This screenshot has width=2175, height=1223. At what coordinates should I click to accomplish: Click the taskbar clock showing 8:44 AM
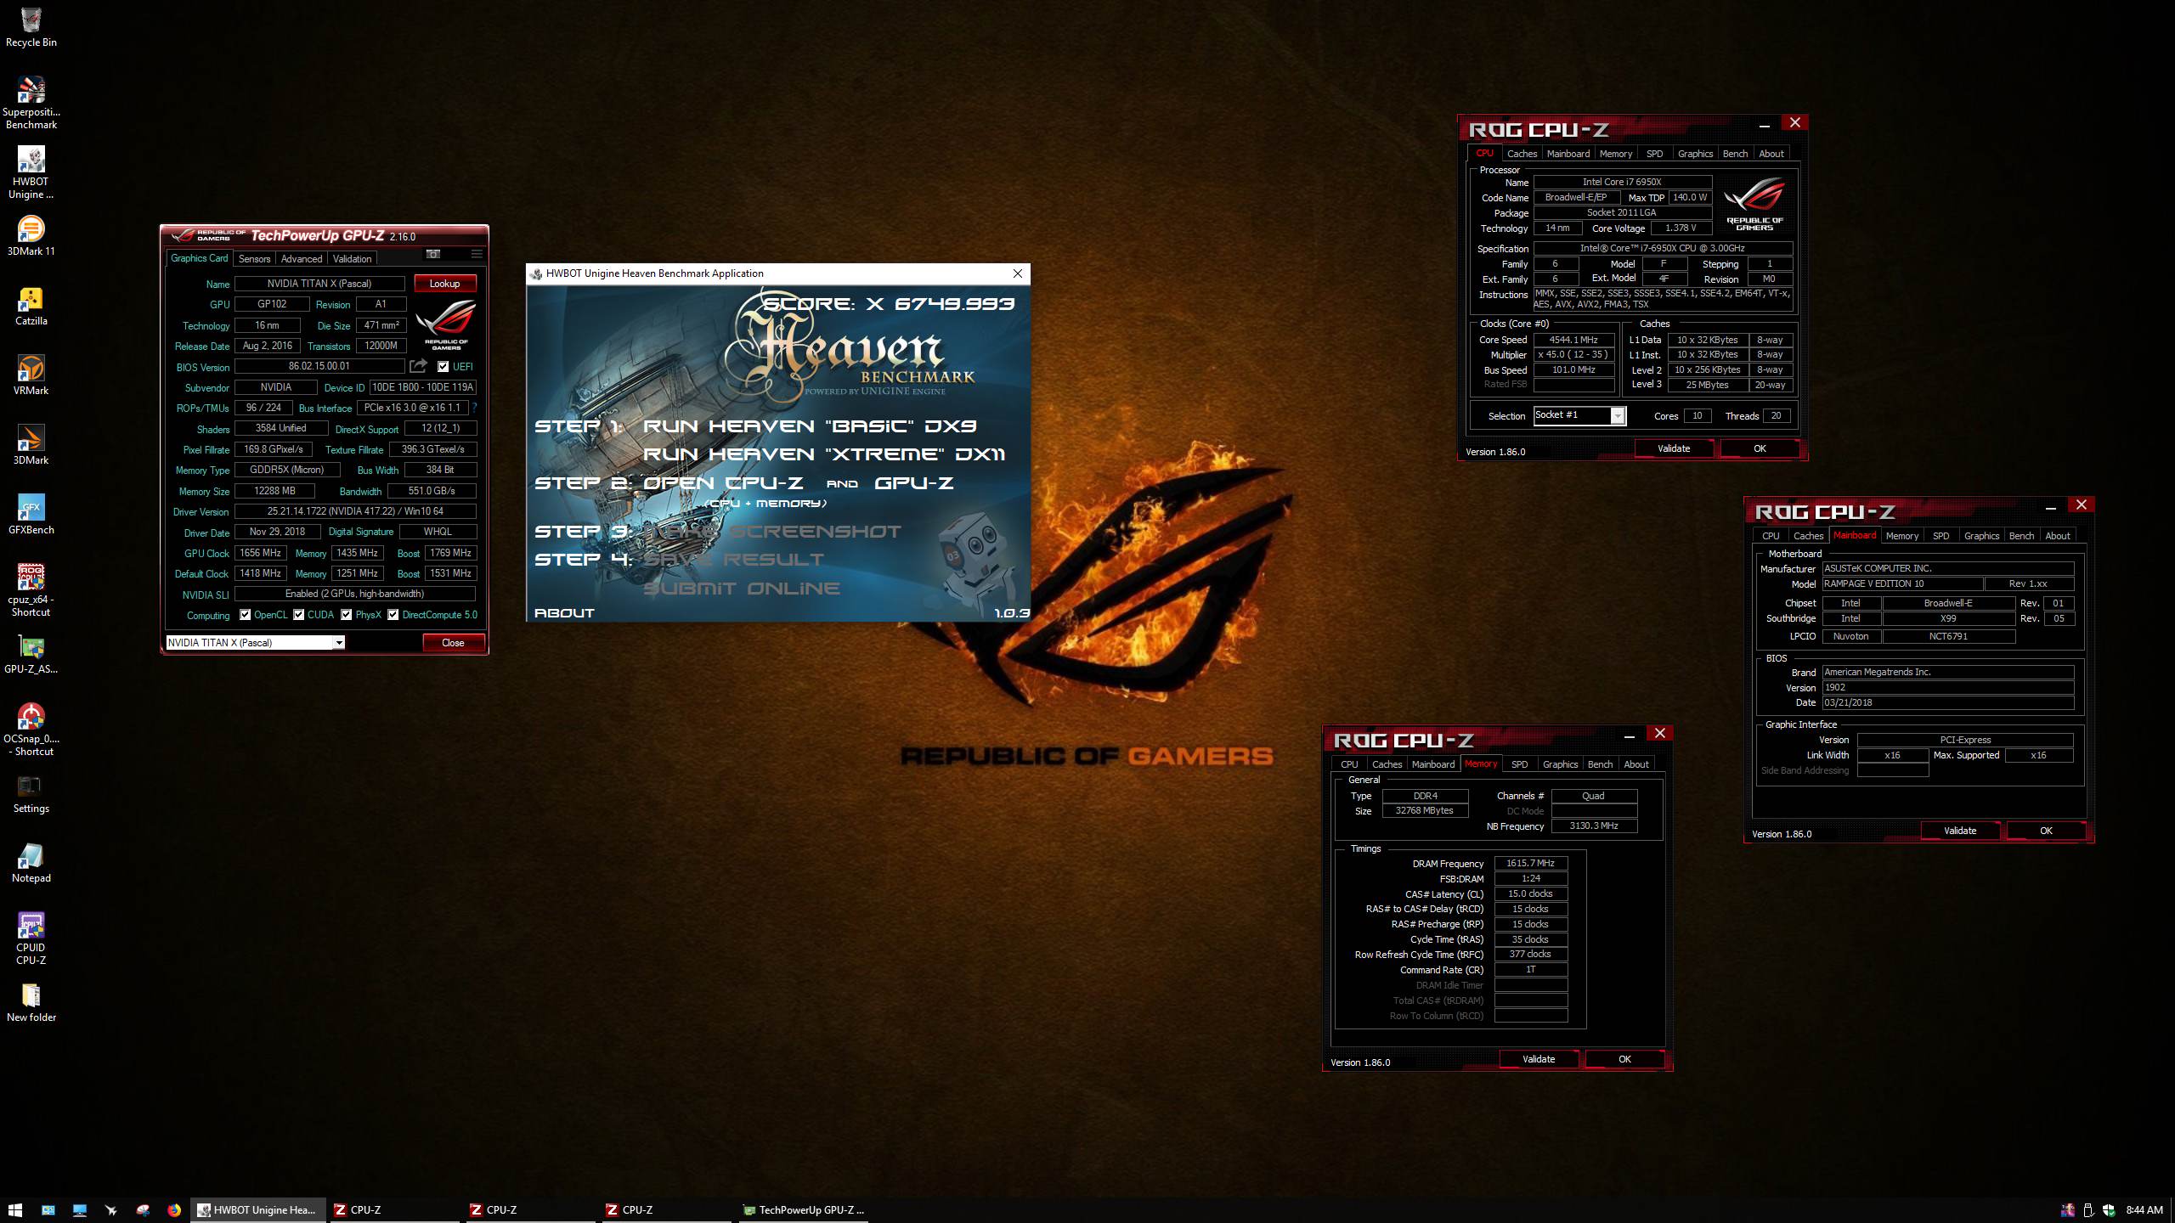click(x=2144, y=1210)
